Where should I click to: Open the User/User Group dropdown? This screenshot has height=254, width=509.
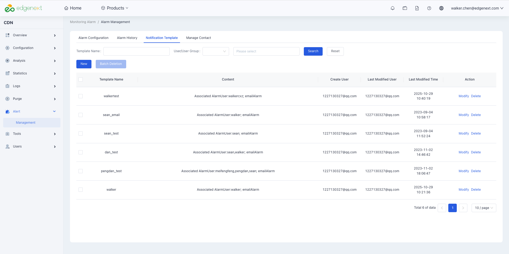(216, 51)
